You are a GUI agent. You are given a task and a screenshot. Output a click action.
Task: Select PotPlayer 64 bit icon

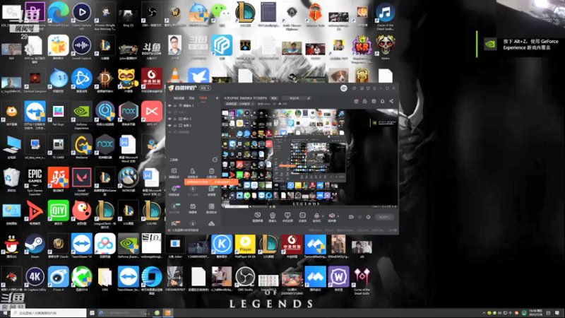coord(245,246)
